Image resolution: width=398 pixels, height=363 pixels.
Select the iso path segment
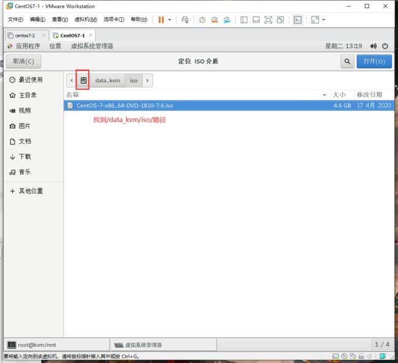point(133,80)
